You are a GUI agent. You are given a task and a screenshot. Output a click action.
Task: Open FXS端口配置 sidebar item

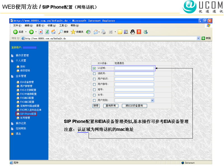click(27, 98)
